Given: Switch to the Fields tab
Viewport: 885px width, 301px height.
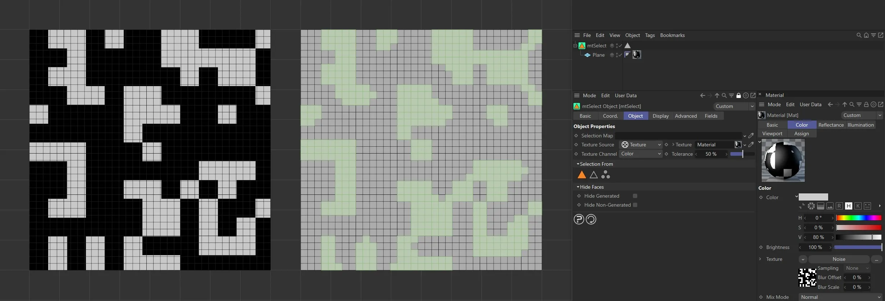Looking at the screenshot, I should 711,116.
